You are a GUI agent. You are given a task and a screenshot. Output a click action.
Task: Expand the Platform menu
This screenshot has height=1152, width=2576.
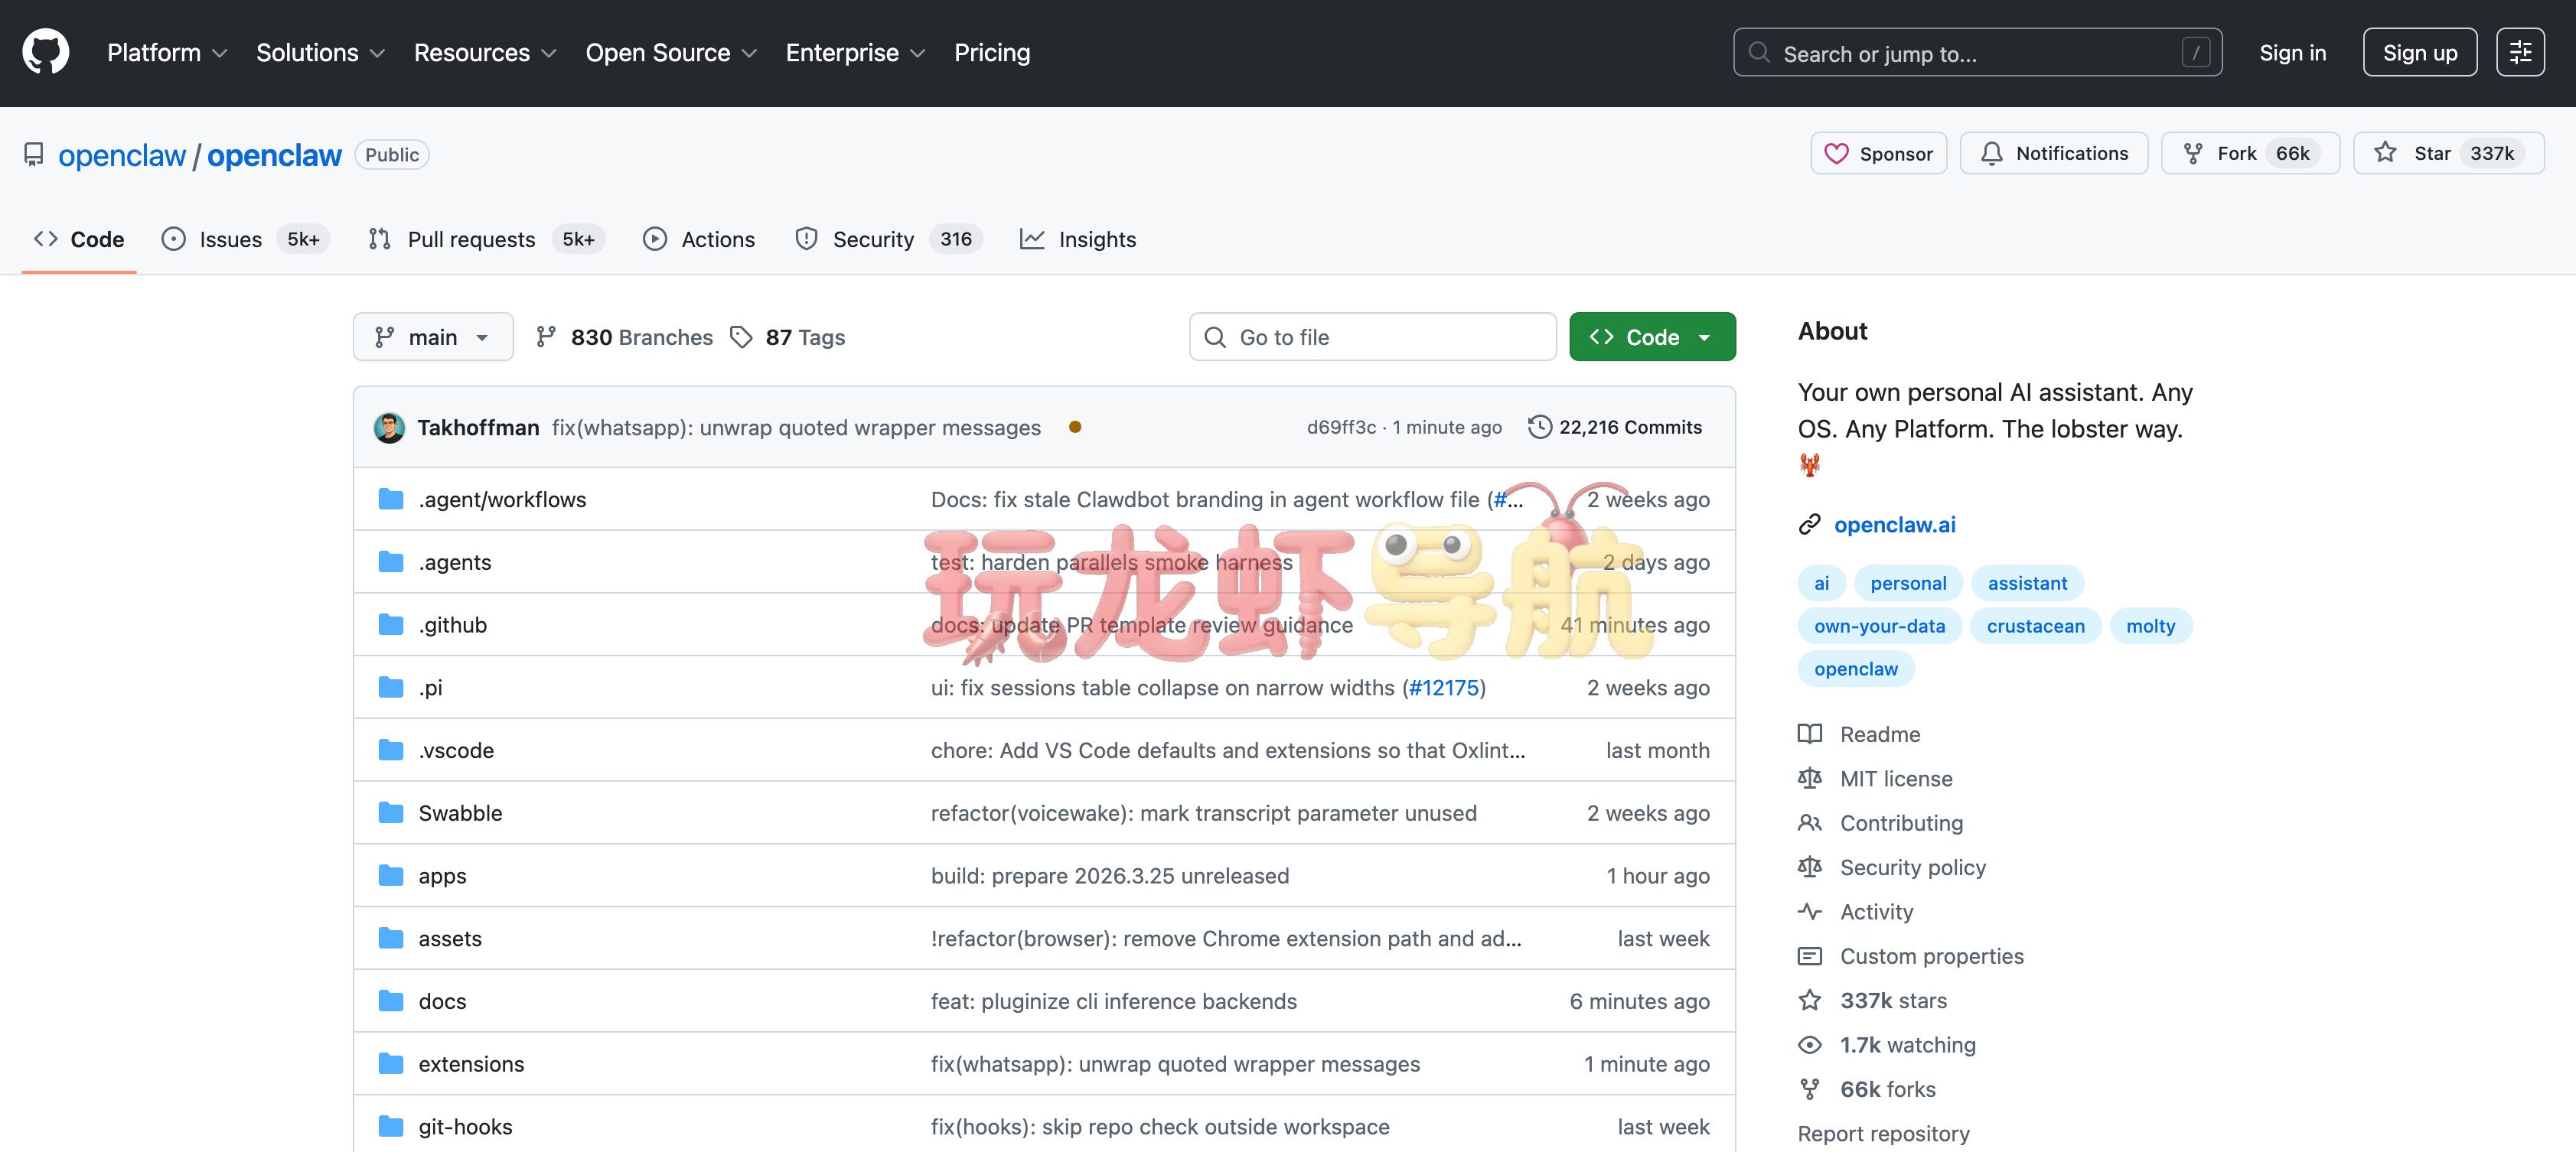[x=167, y=53]
